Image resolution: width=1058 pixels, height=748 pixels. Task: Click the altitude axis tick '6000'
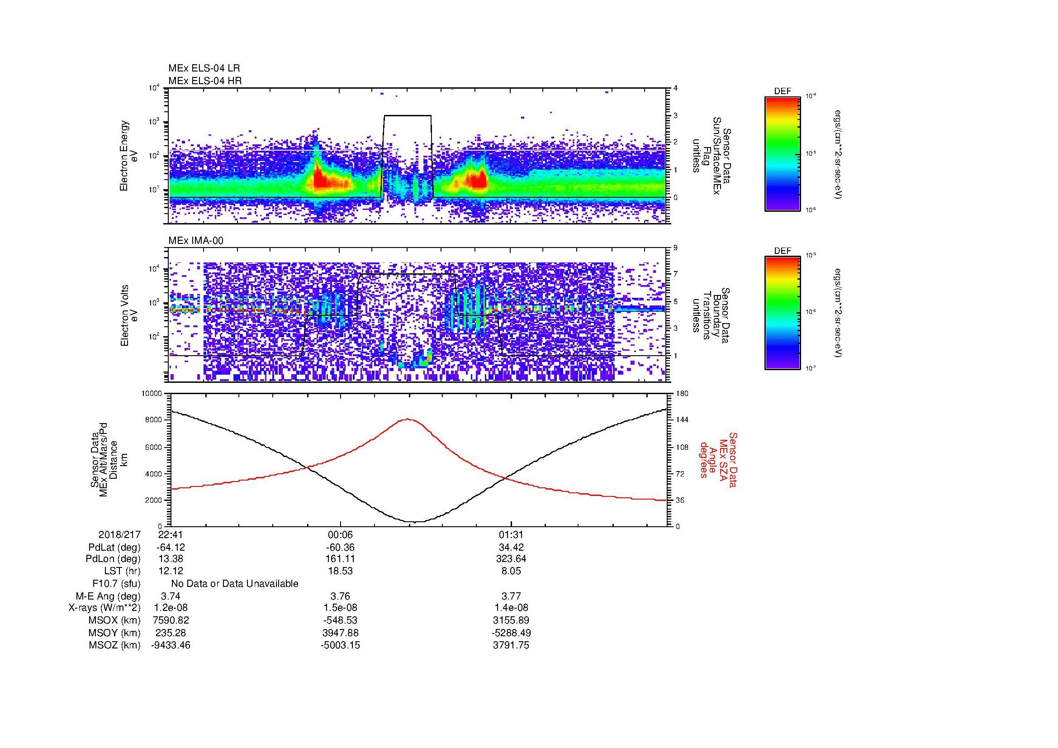[154, 447]
